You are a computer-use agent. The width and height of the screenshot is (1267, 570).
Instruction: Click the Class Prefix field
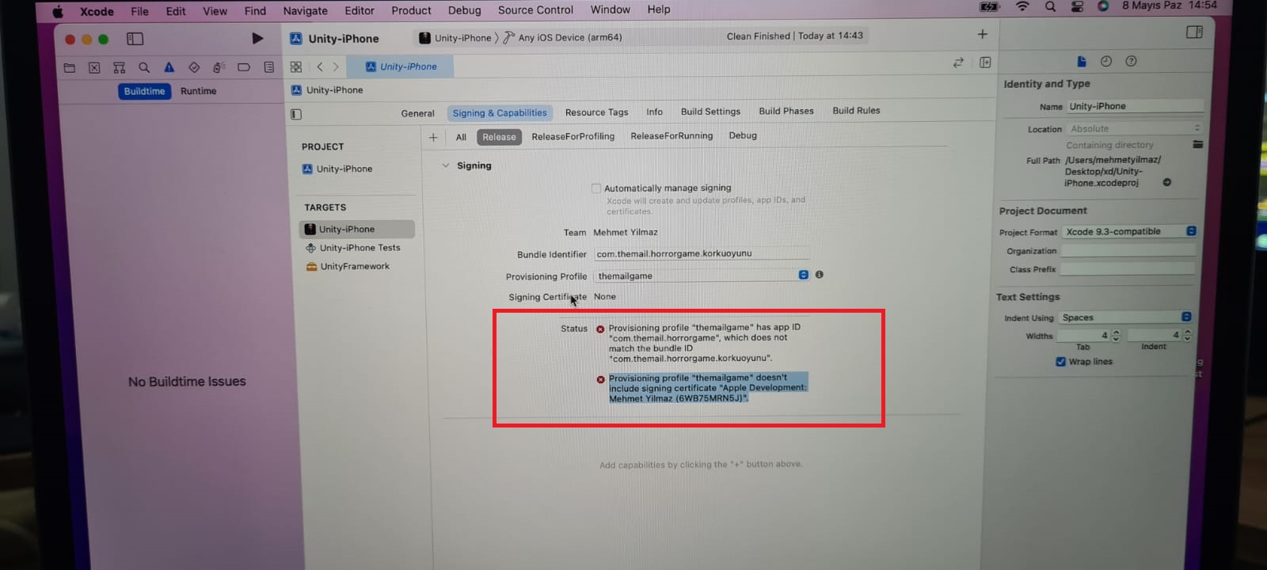[x=1127, y=269]
